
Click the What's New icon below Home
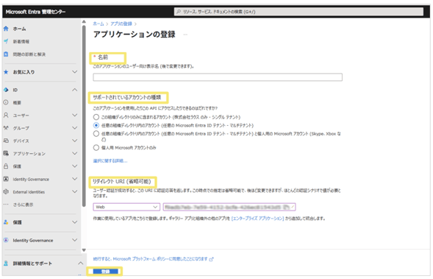point(6,41)
